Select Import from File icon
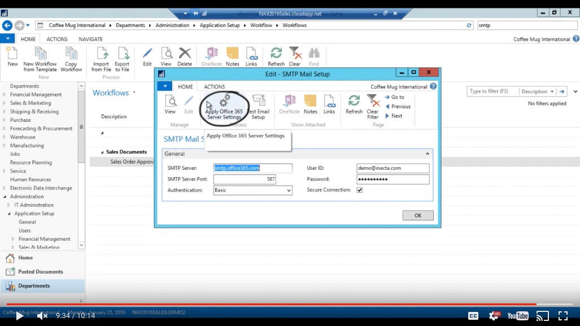This screenshot has width=580, height=326. click(101, 59)
